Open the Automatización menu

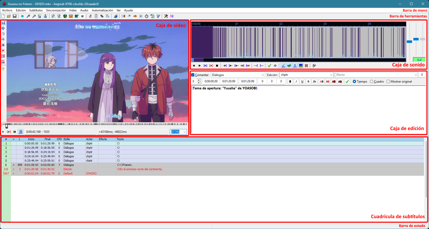click(102, 10)
